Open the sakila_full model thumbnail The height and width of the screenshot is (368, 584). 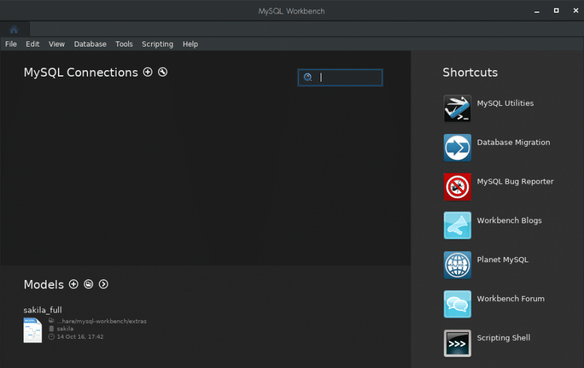[33, 330]
